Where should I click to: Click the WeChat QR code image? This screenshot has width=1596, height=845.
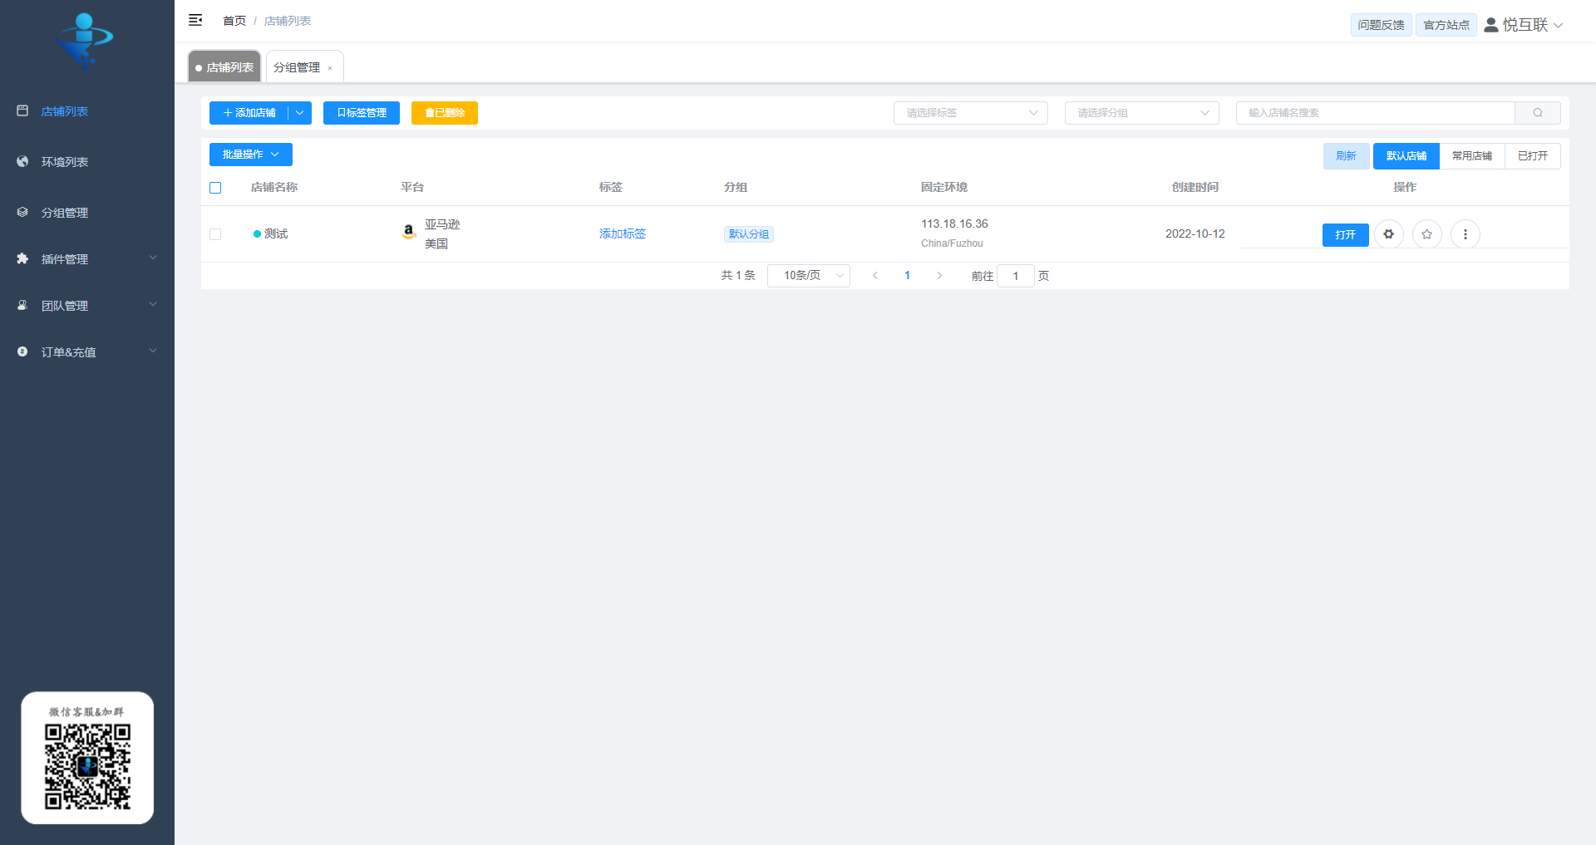tap(87, 766)
